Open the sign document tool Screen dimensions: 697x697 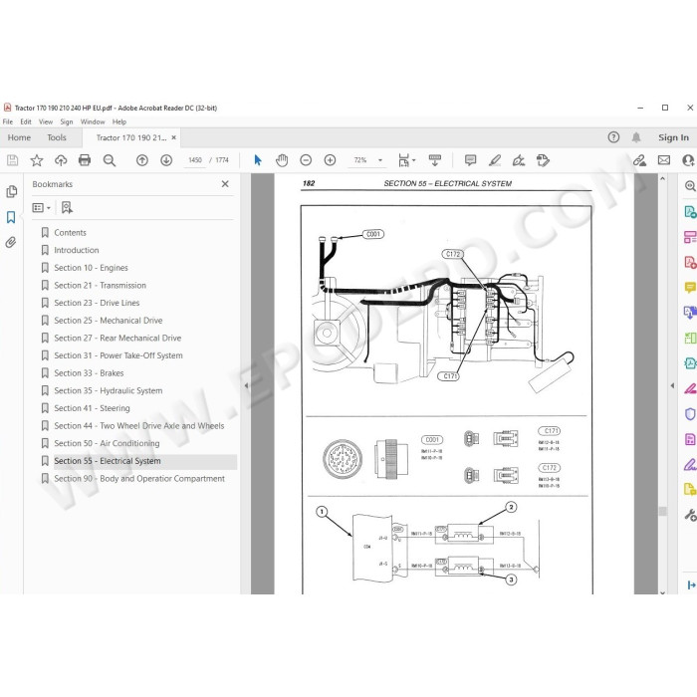tap(519, 160)
